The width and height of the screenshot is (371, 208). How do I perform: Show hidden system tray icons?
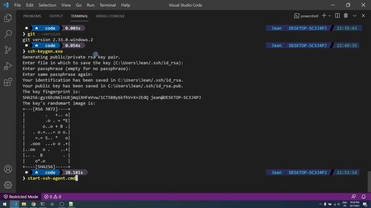tap(321, 204)
